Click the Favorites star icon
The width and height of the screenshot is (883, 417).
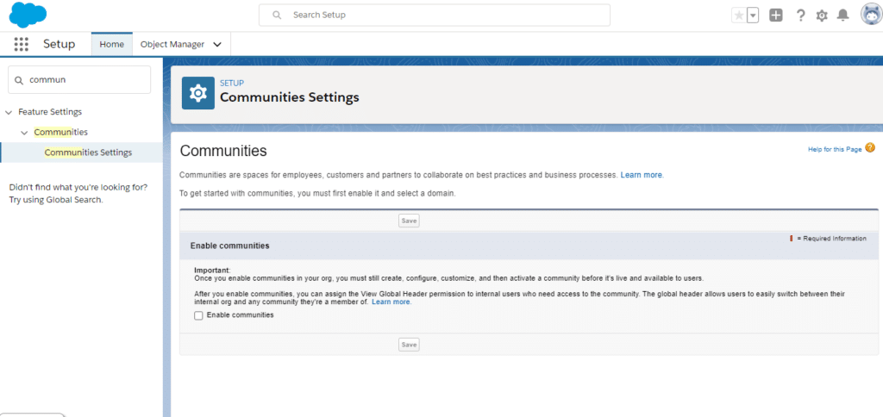point(738,16)
